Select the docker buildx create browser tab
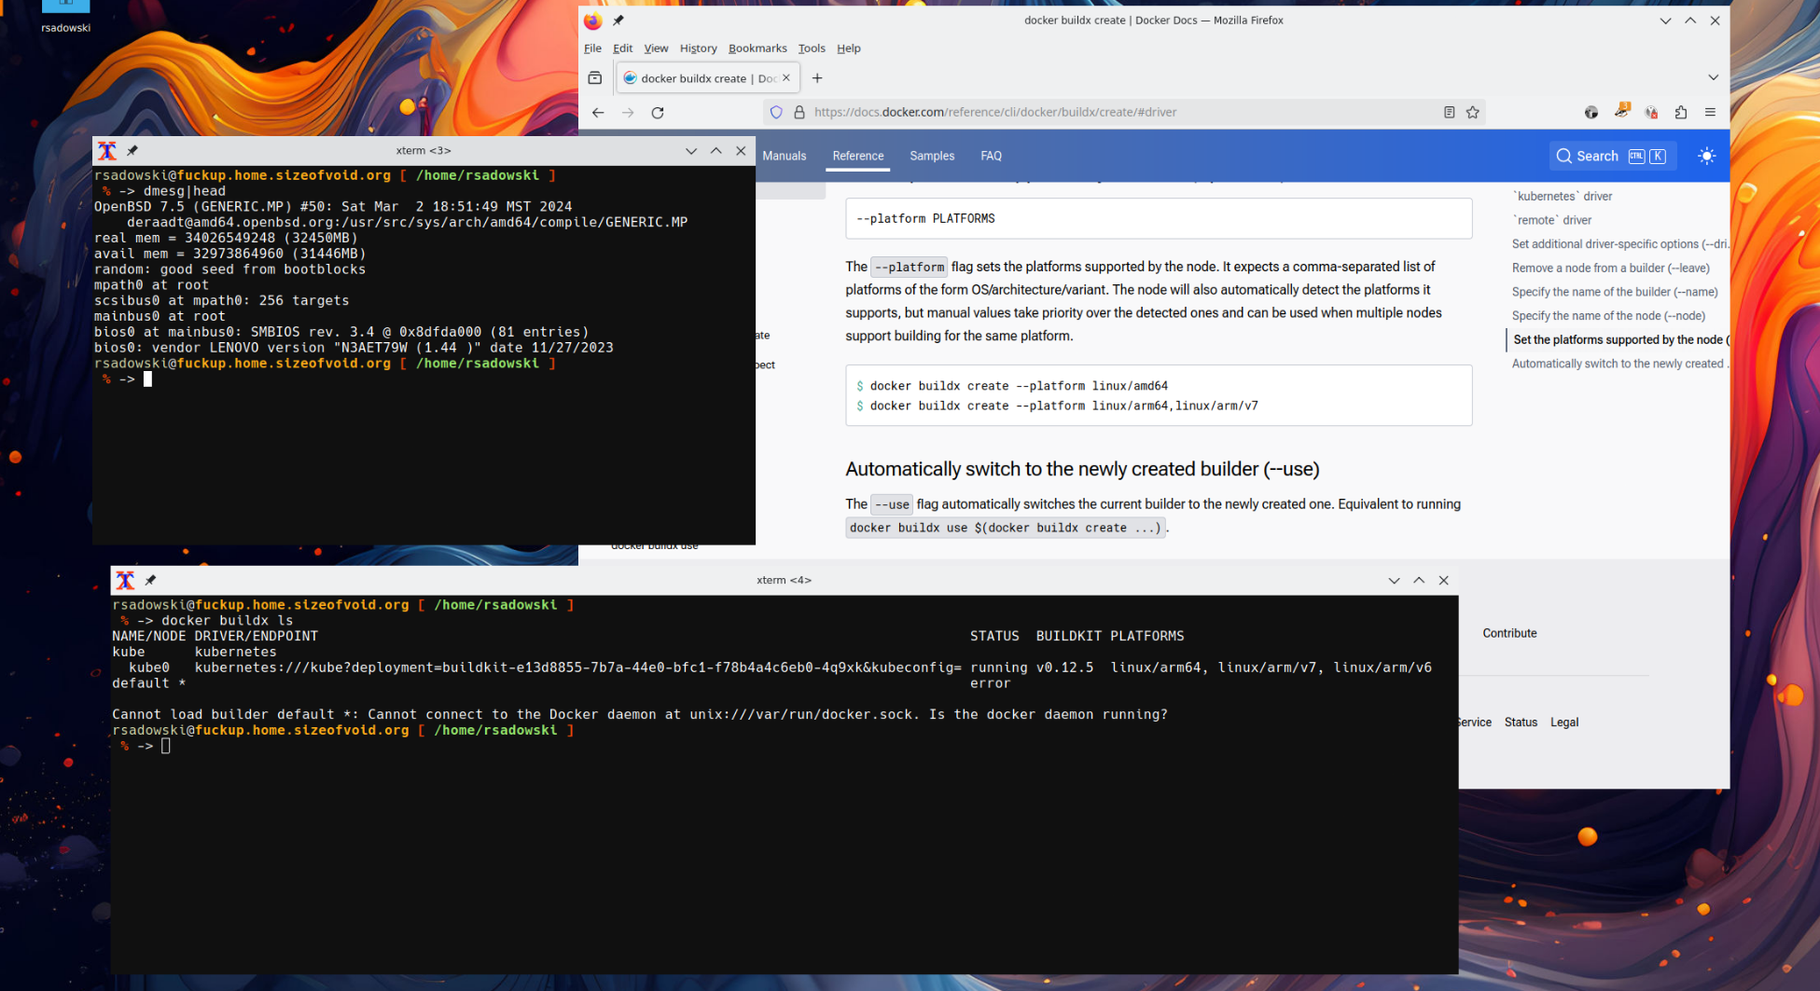Screen dimensions: 1820x991 pos(706,78)
